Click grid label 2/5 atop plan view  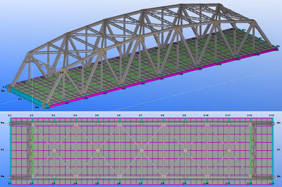click(97, 115)
